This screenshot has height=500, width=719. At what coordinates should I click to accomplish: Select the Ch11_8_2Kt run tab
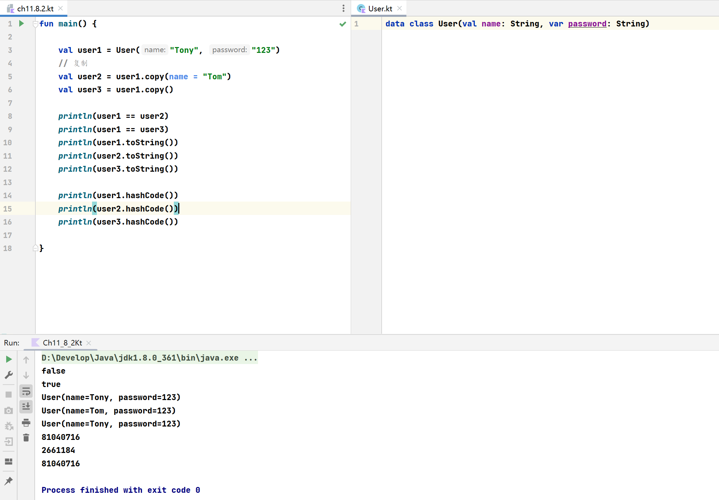[62, 343]
